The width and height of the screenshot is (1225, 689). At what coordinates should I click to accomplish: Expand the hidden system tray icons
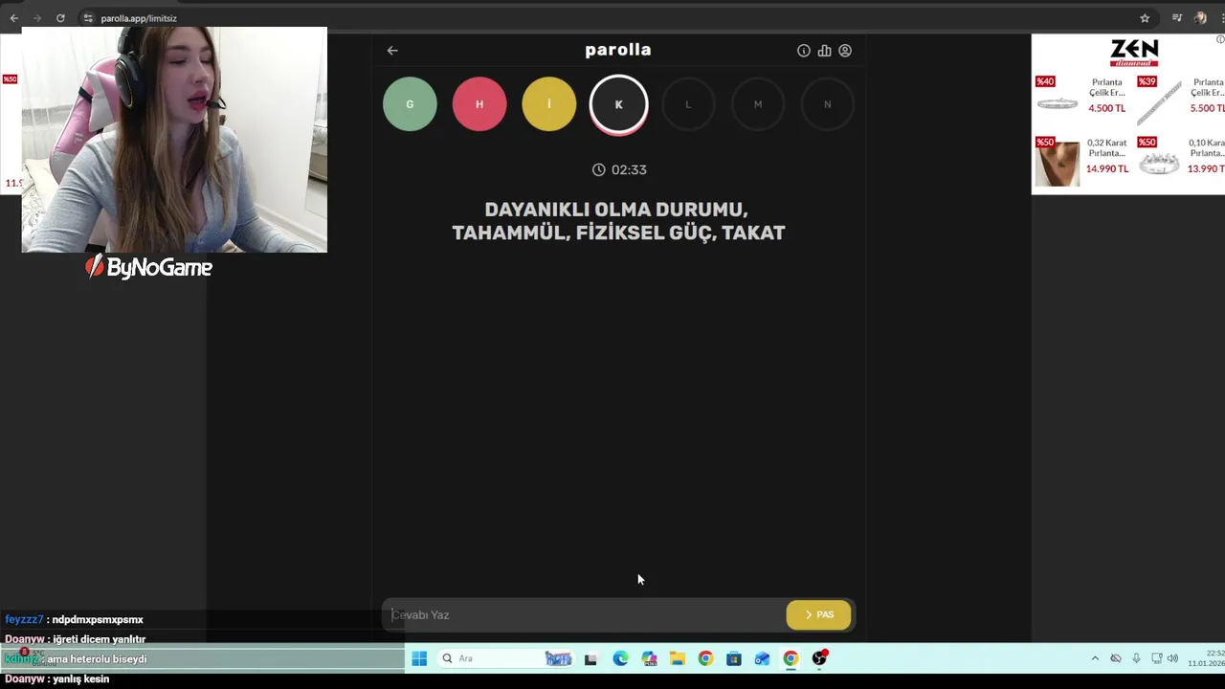pos(1095,658)
